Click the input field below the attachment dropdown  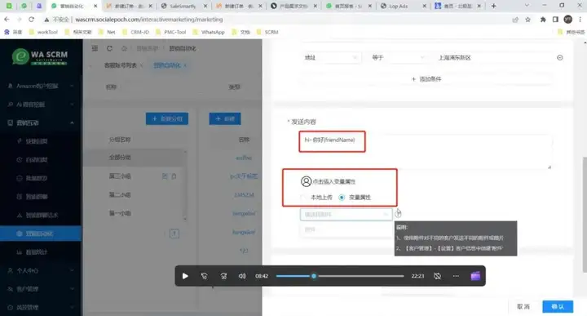pos(346,229)
